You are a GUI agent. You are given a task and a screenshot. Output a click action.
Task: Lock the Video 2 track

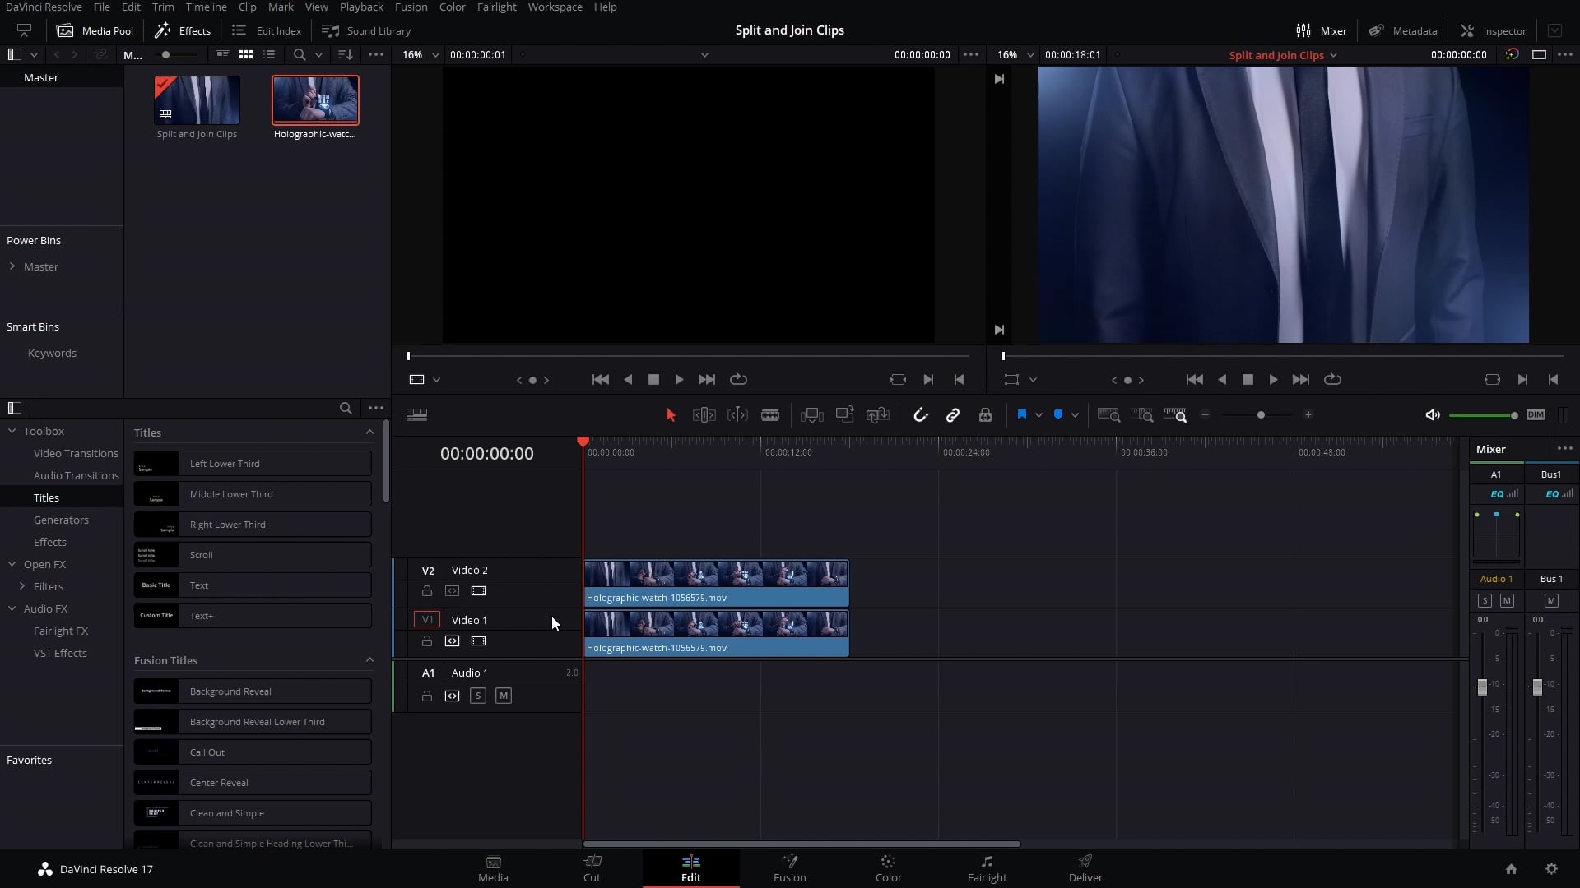point(426,591)
